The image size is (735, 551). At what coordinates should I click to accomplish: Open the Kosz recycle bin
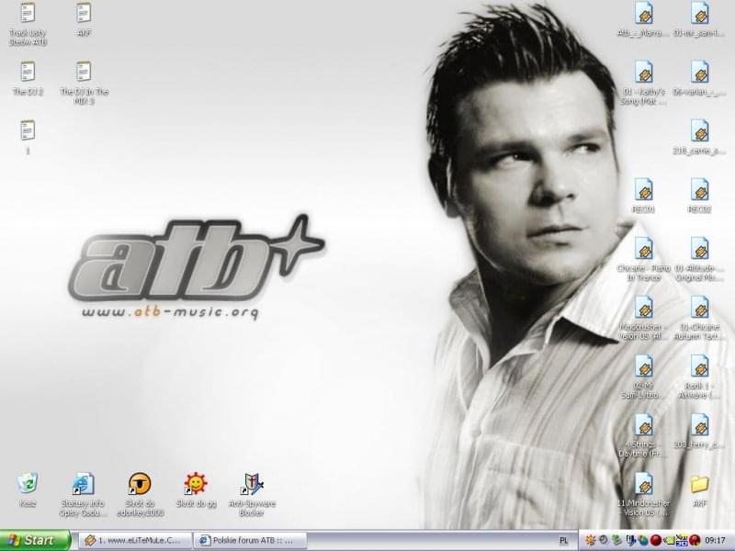pyautogui.click(x=28, y=490)
